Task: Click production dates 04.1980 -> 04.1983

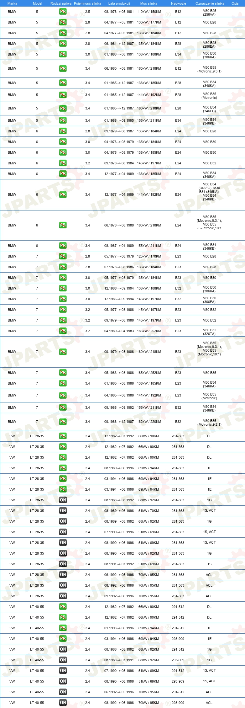Action: pos(119,331)
